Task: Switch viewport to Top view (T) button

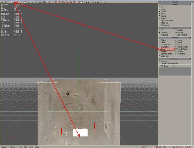Action: pos(94,2)
